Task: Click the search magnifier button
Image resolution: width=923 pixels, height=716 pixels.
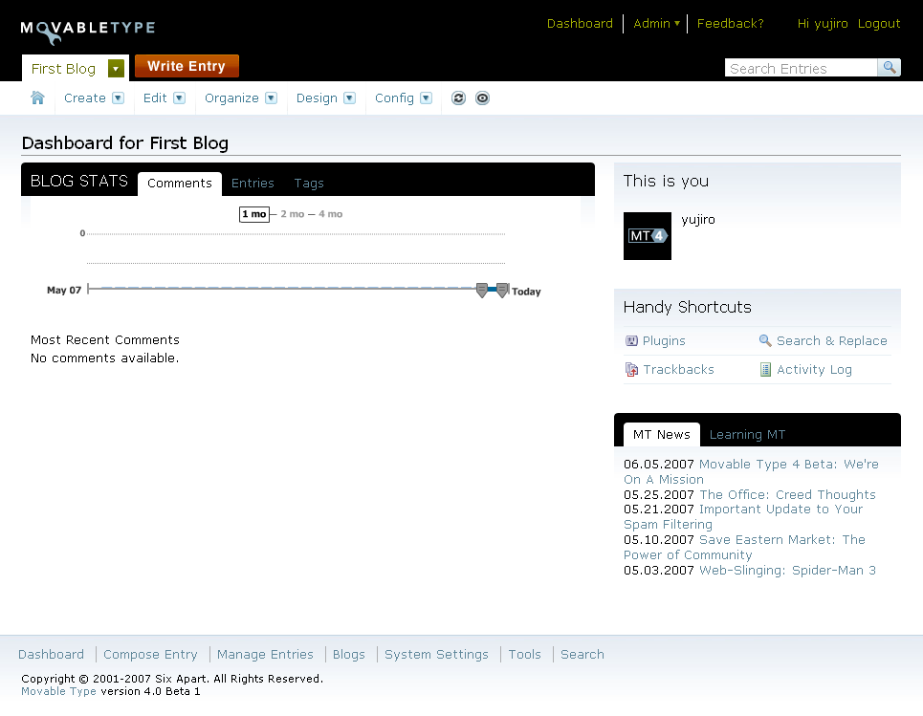Action: (x=889, y=68)
